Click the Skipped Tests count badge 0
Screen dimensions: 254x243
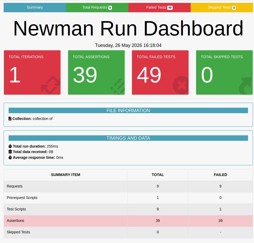234,8
